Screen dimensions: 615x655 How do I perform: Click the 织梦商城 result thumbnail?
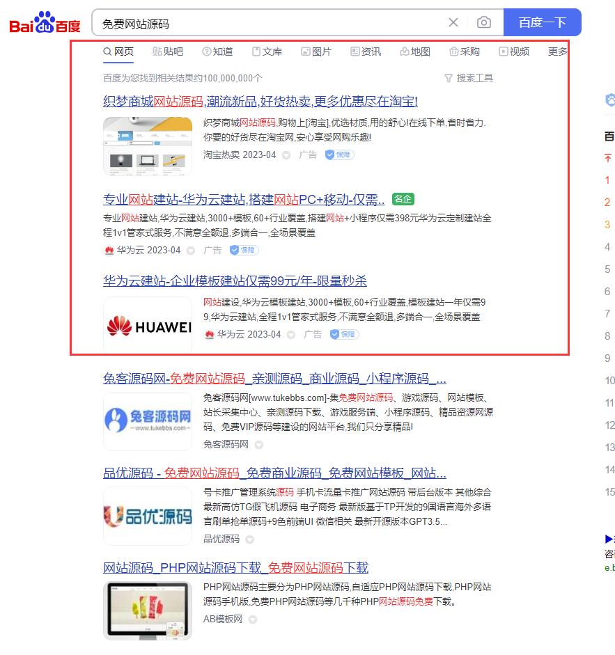[x=148, y=146]
